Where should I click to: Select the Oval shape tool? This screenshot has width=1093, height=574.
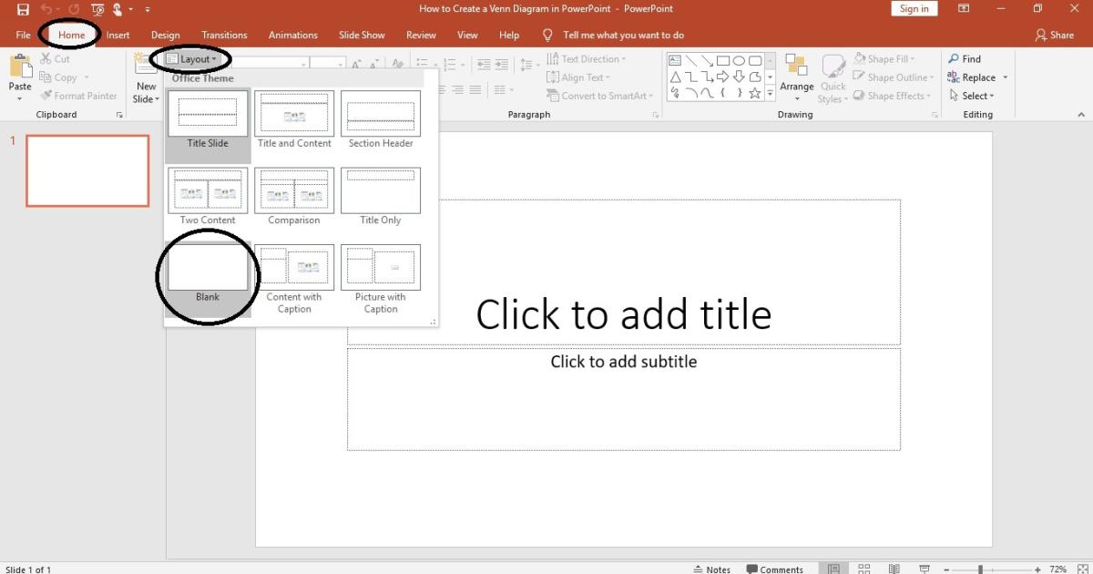pos(741,60)
